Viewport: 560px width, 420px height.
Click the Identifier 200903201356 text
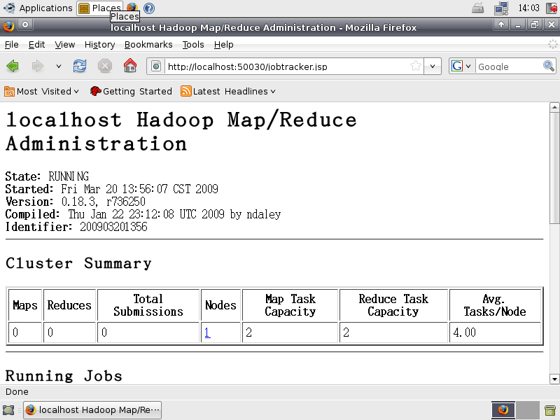76,227
